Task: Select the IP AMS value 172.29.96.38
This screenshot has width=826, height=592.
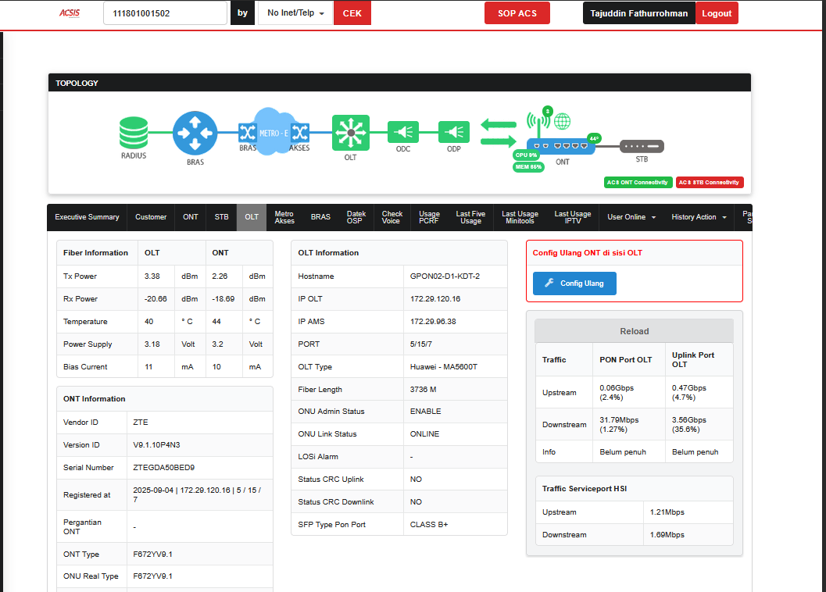Action: tap(433, 321)
